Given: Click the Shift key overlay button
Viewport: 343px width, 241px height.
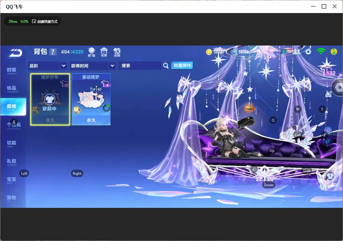Looking at the screenshot, I should tap(307, 171).
